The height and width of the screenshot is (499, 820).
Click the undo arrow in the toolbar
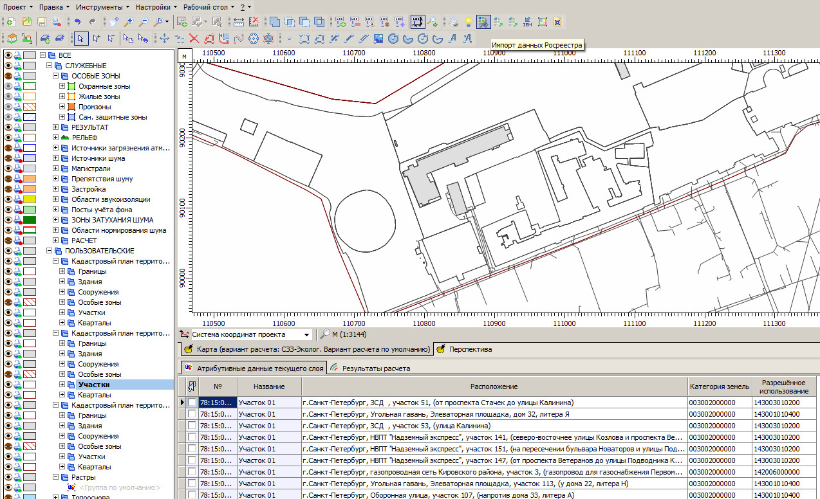point(77,22)
